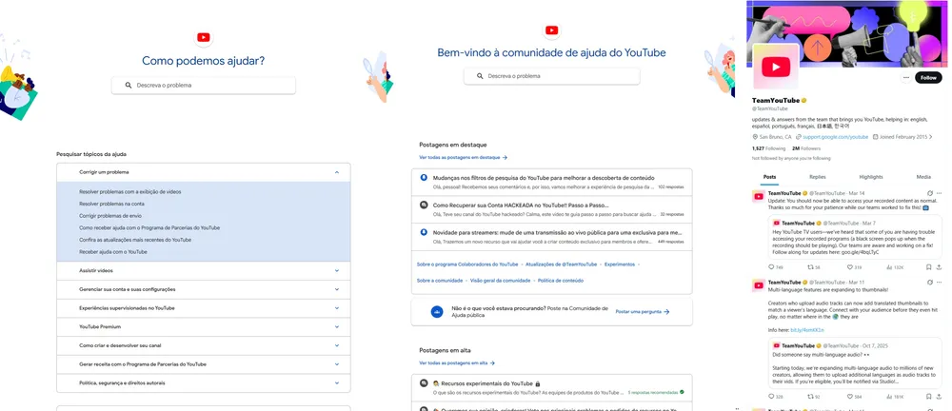Click the search magnifier in the help center search box
This screenshot has width=952, height=411.
click(x=129, y=86)
